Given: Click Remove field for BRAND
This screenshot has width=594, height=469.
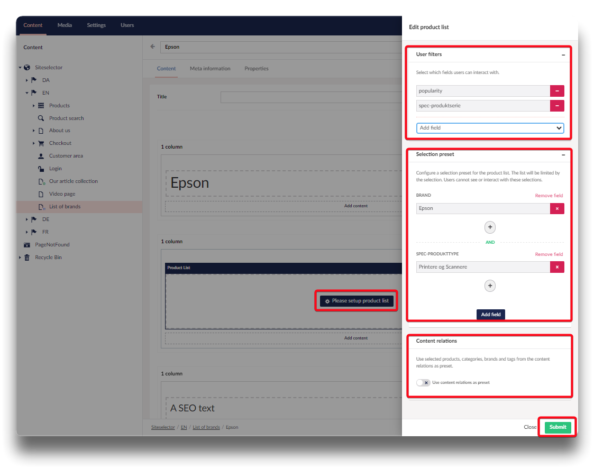Looking at the screenshot, I should (549, 196).
